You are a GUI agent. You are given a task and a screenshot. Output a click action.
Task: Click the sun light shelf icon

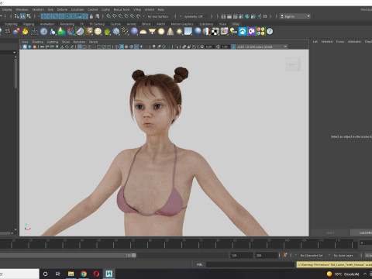[x=179, y=32]
